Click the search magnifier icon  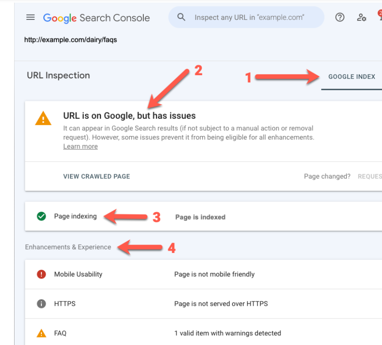[181, 18]
